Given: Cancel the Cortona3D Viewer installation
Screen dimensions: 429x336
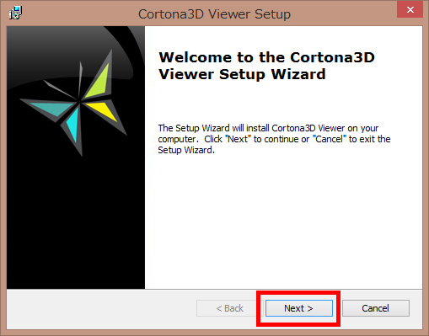Looking at the screenshot, I should (x=376, y=308).
